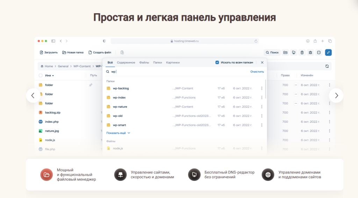
Task: Open more options for wp-index
Action: (x=262, y=97)
